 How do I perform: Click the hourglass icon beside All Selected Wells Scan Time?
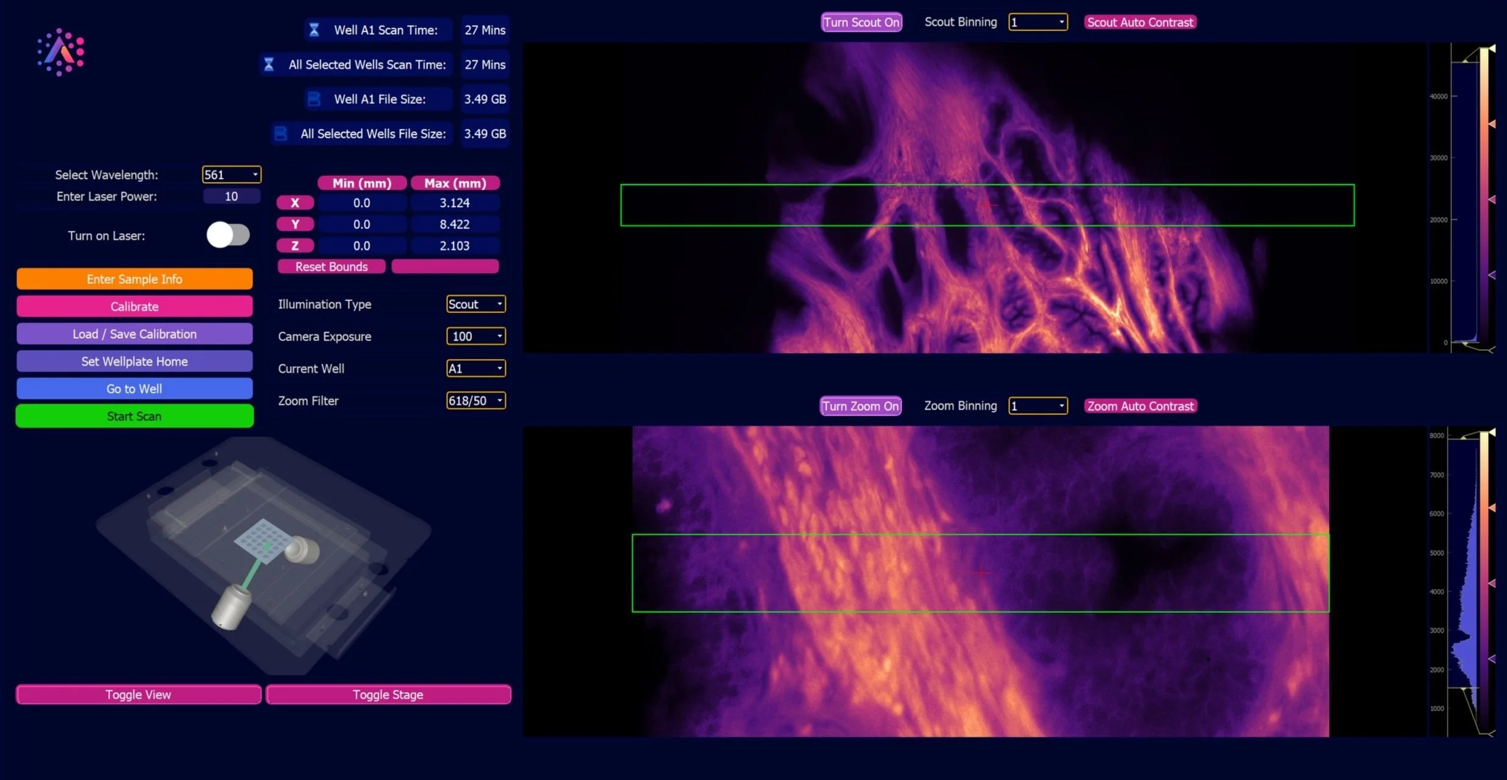[x=269, y=64]
